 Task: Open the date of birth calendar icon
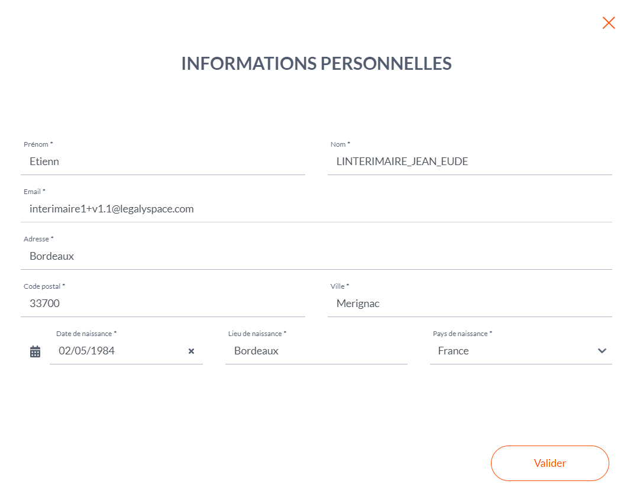(x=35, y=351)
